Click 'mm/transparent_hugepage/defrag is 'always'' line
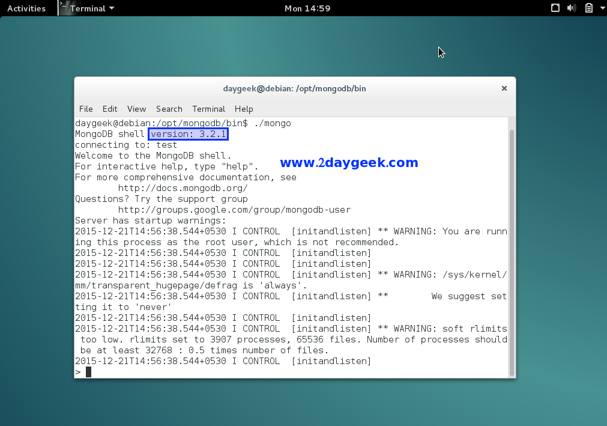This screenshot has height=426, width=607. (191, 285)
